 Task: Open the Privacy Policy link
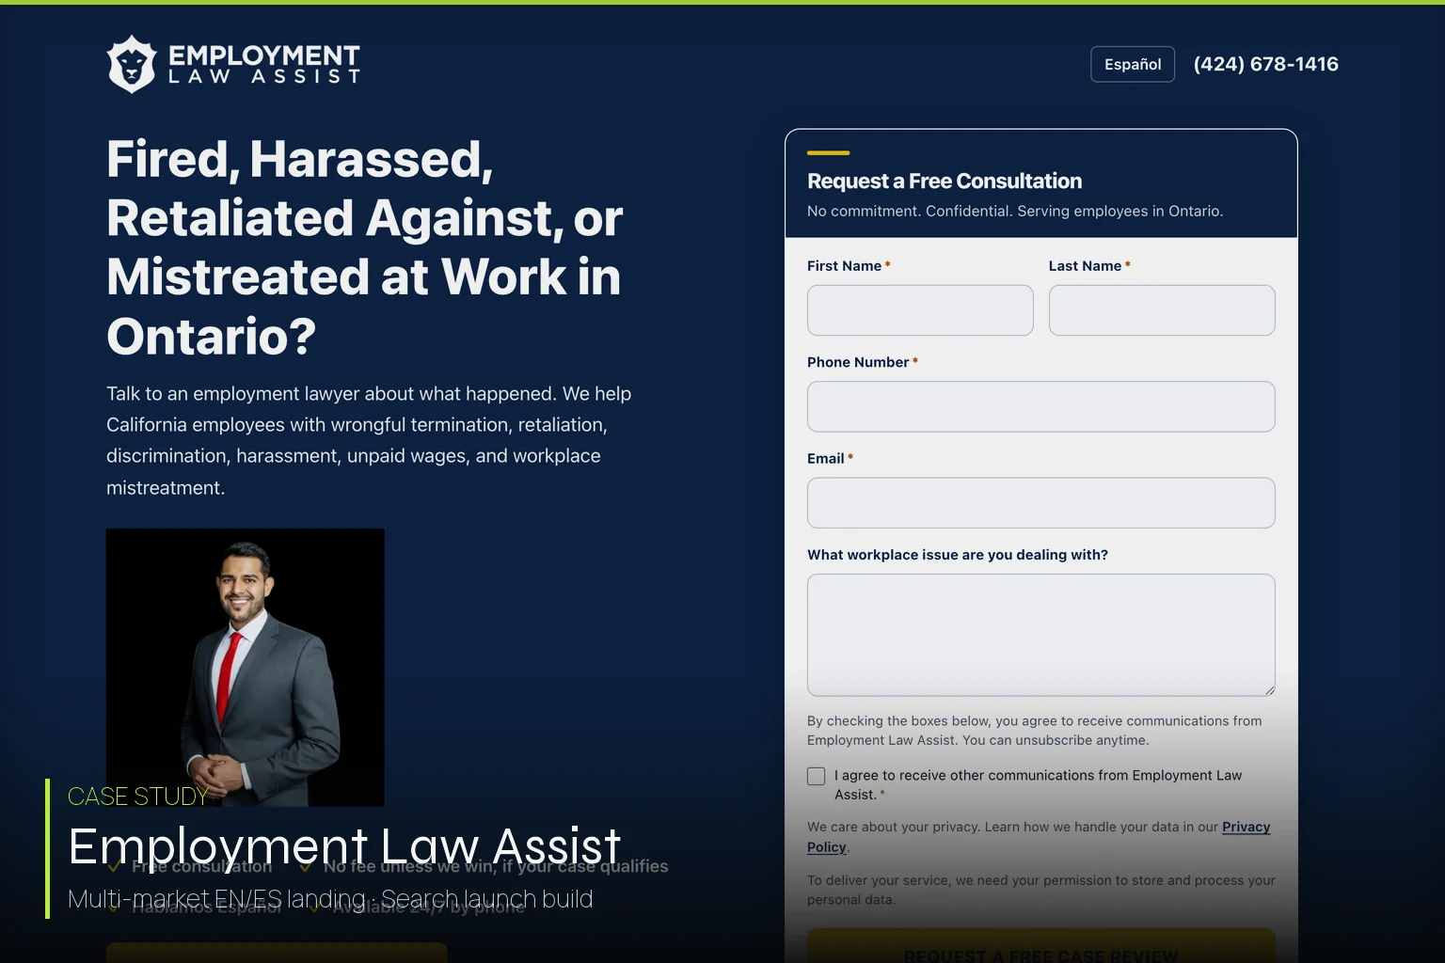click(x=1246, y=827)
